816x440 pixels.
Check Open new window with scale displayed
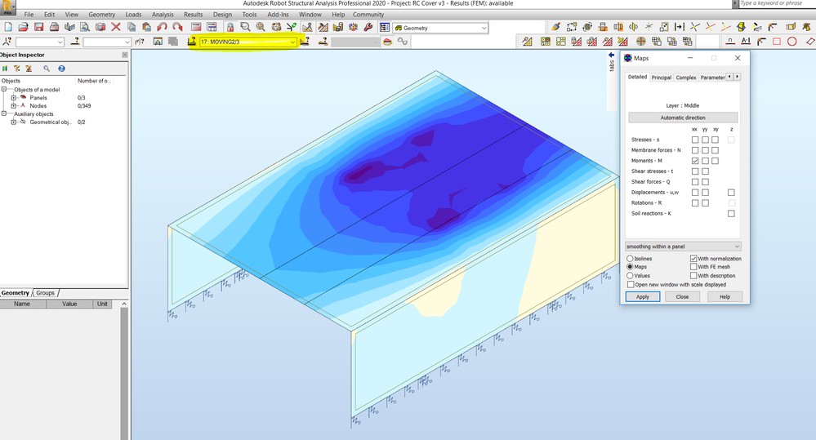click(x=631, y=285)
